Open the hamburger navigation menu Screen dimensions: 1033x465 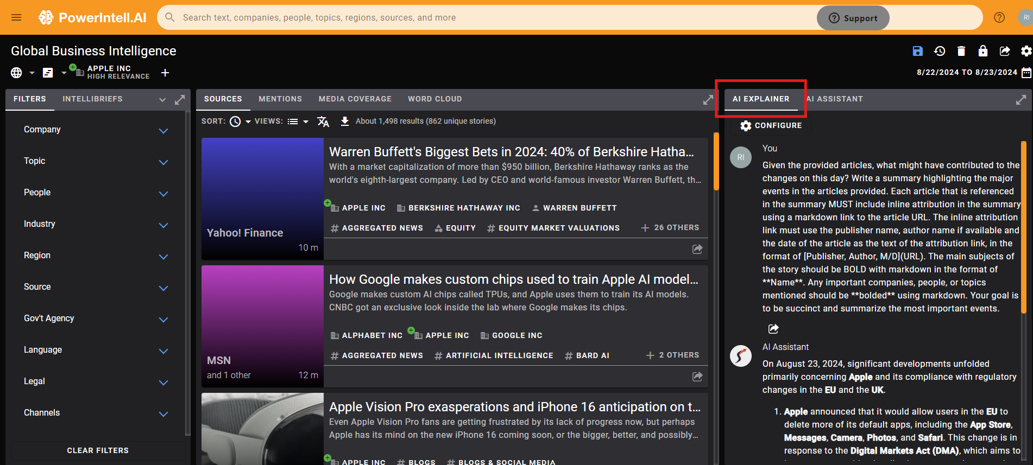[x=16, y=17]
